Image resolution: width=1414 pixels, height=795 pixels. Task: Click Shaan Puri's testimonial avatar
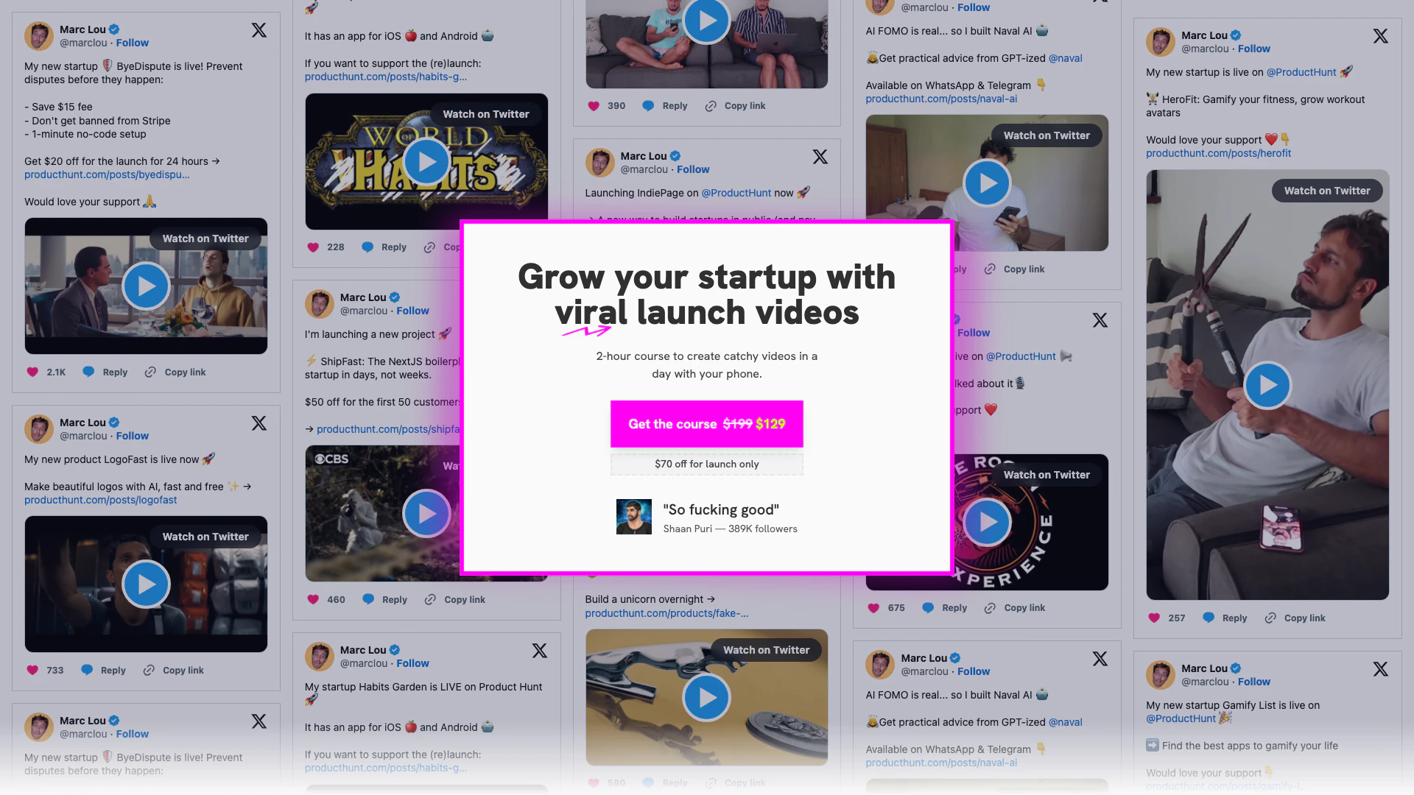click(x=634, y=517)
